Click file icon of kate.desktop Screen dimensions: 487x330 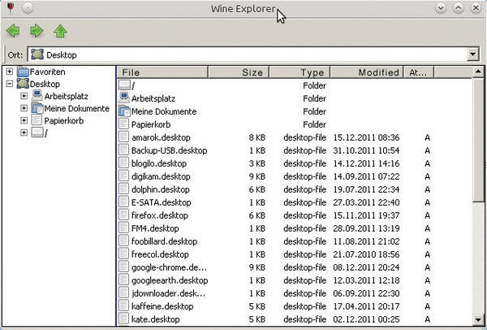pyautogui.click(x=123, y=319)
